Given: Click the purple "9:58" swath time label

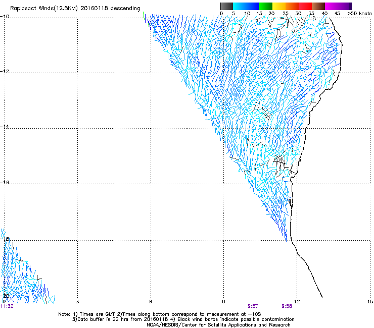Looking at the screenshot, I should point(287,306).
